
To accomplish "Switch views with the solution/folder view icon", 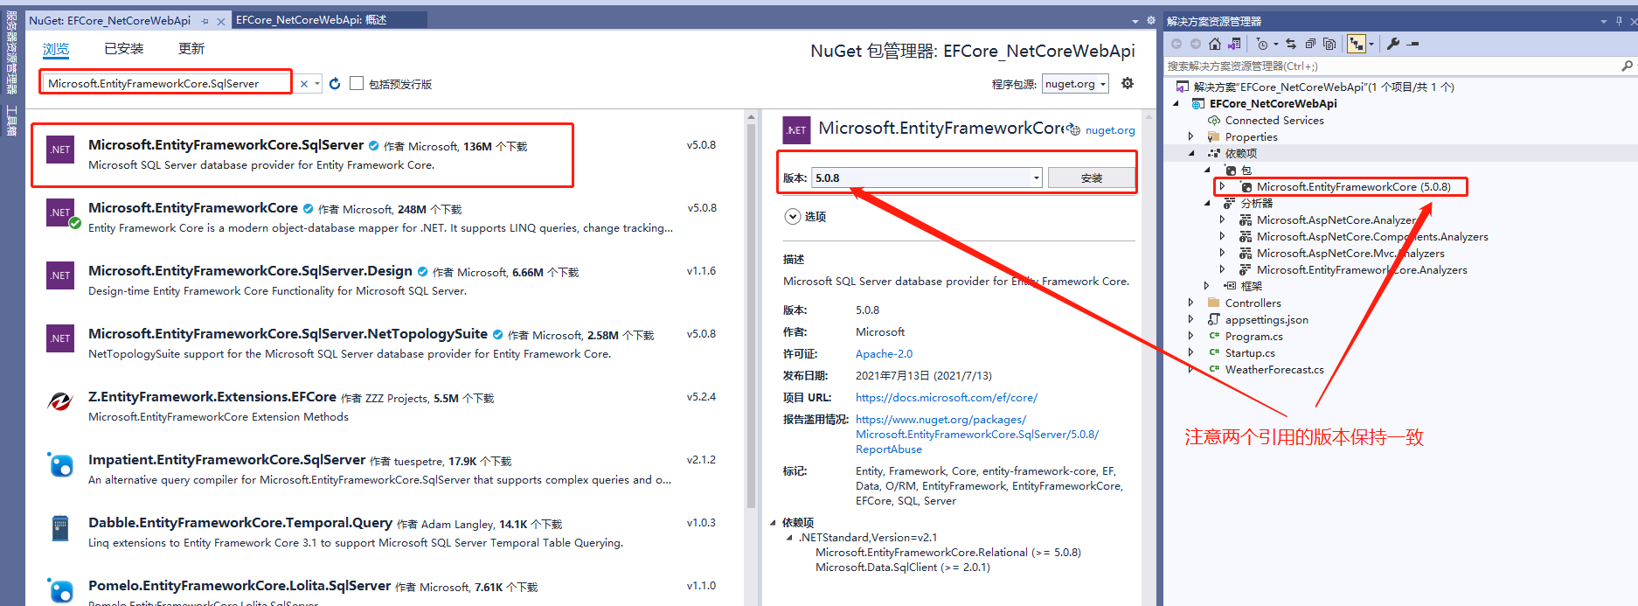I will coord(1234,44).
